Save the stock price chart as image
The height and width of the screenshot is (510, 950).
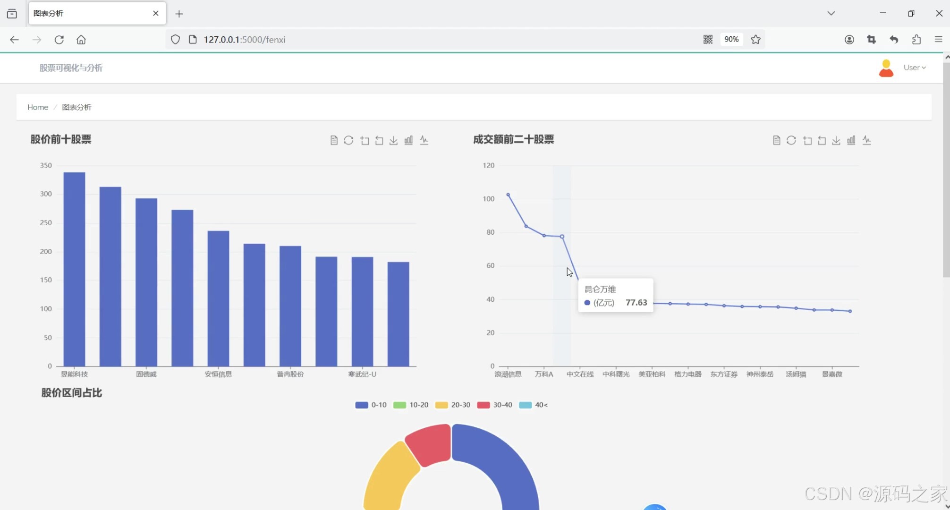[393, 140]
